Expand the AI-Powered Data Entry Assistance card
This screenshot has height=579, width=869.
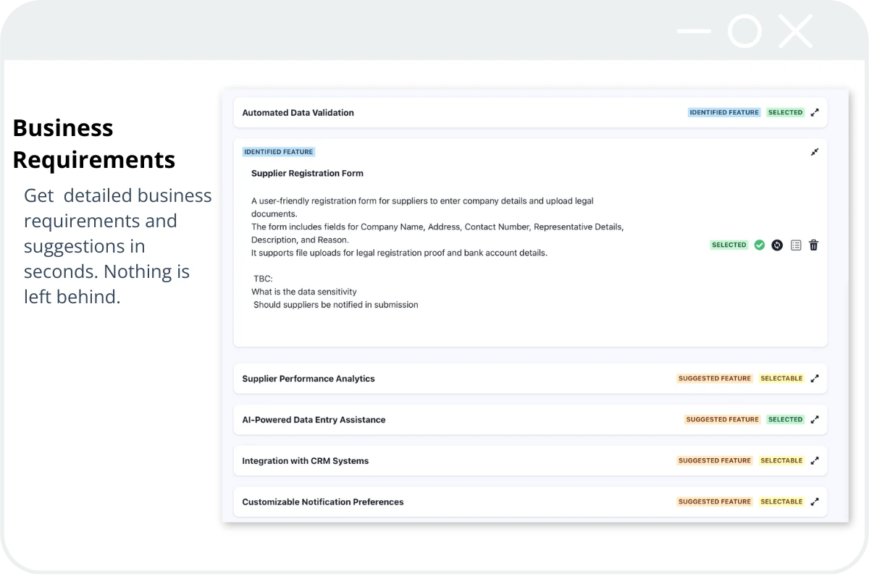pos(815,419)
